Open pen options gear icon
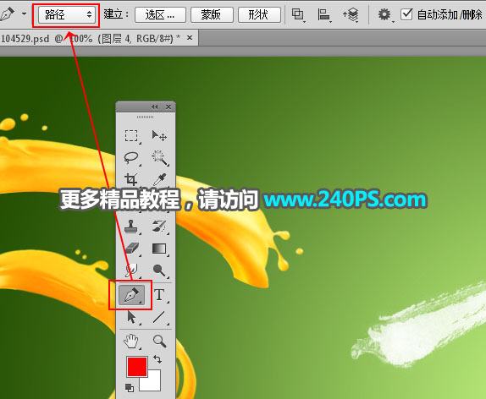Viewport: 486px width, 399px height. (384, 14)
